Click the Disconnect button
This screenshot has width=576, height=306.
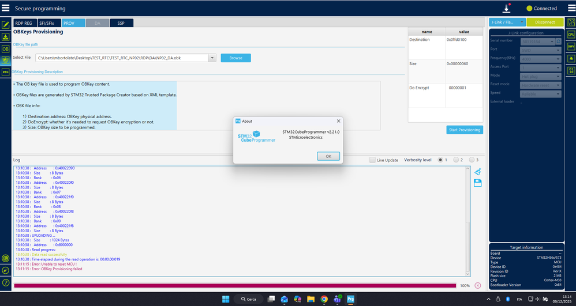pyautogui.click(x=545, y=22)
